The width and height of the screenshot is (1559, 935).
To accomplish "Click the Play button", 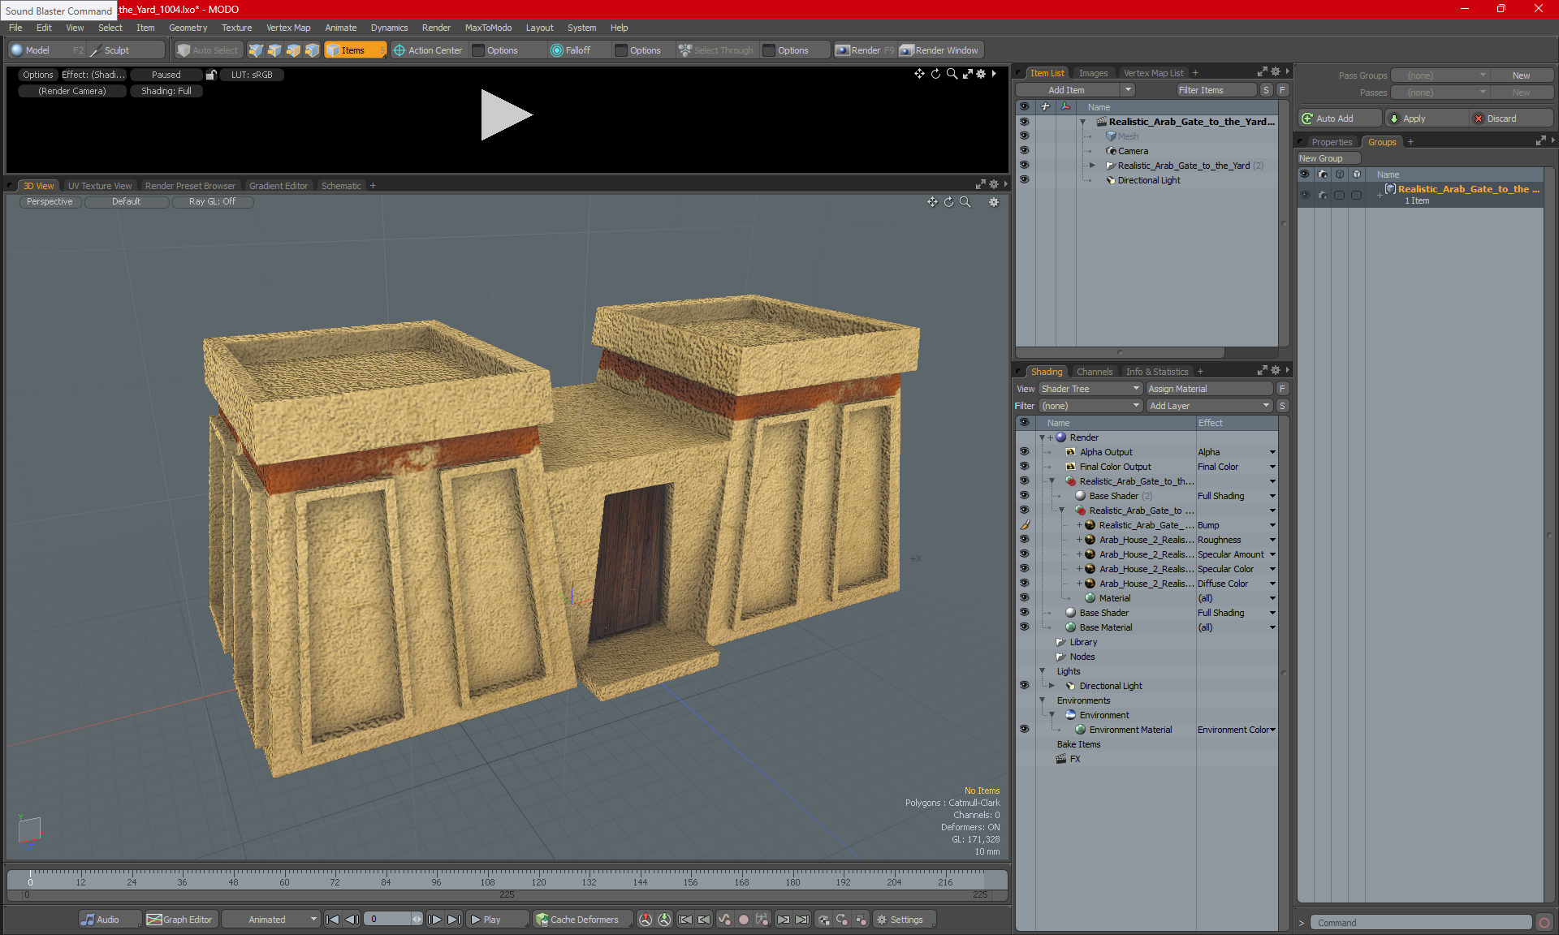I will point(497,920).
